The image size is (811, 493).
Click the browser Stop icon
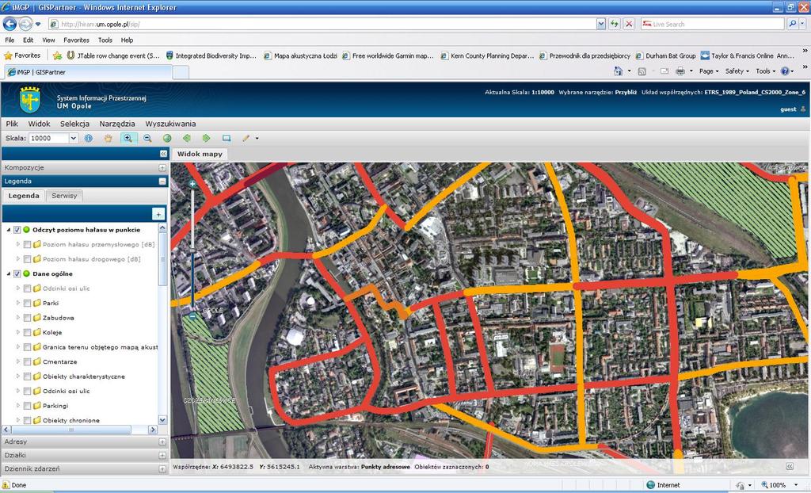[x=629, y=24]
